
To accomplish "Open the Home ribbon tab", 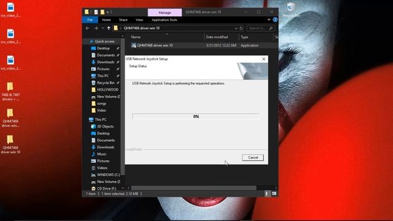I will tap(106, 20).
